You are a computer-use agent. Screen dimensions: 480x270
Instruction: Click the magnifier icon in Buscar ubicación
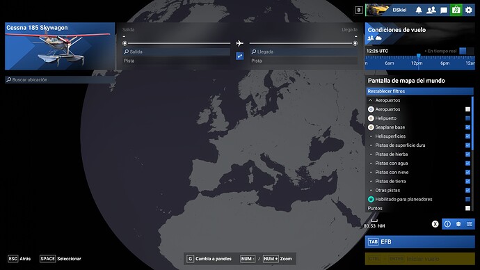click(x=9, y=79)
